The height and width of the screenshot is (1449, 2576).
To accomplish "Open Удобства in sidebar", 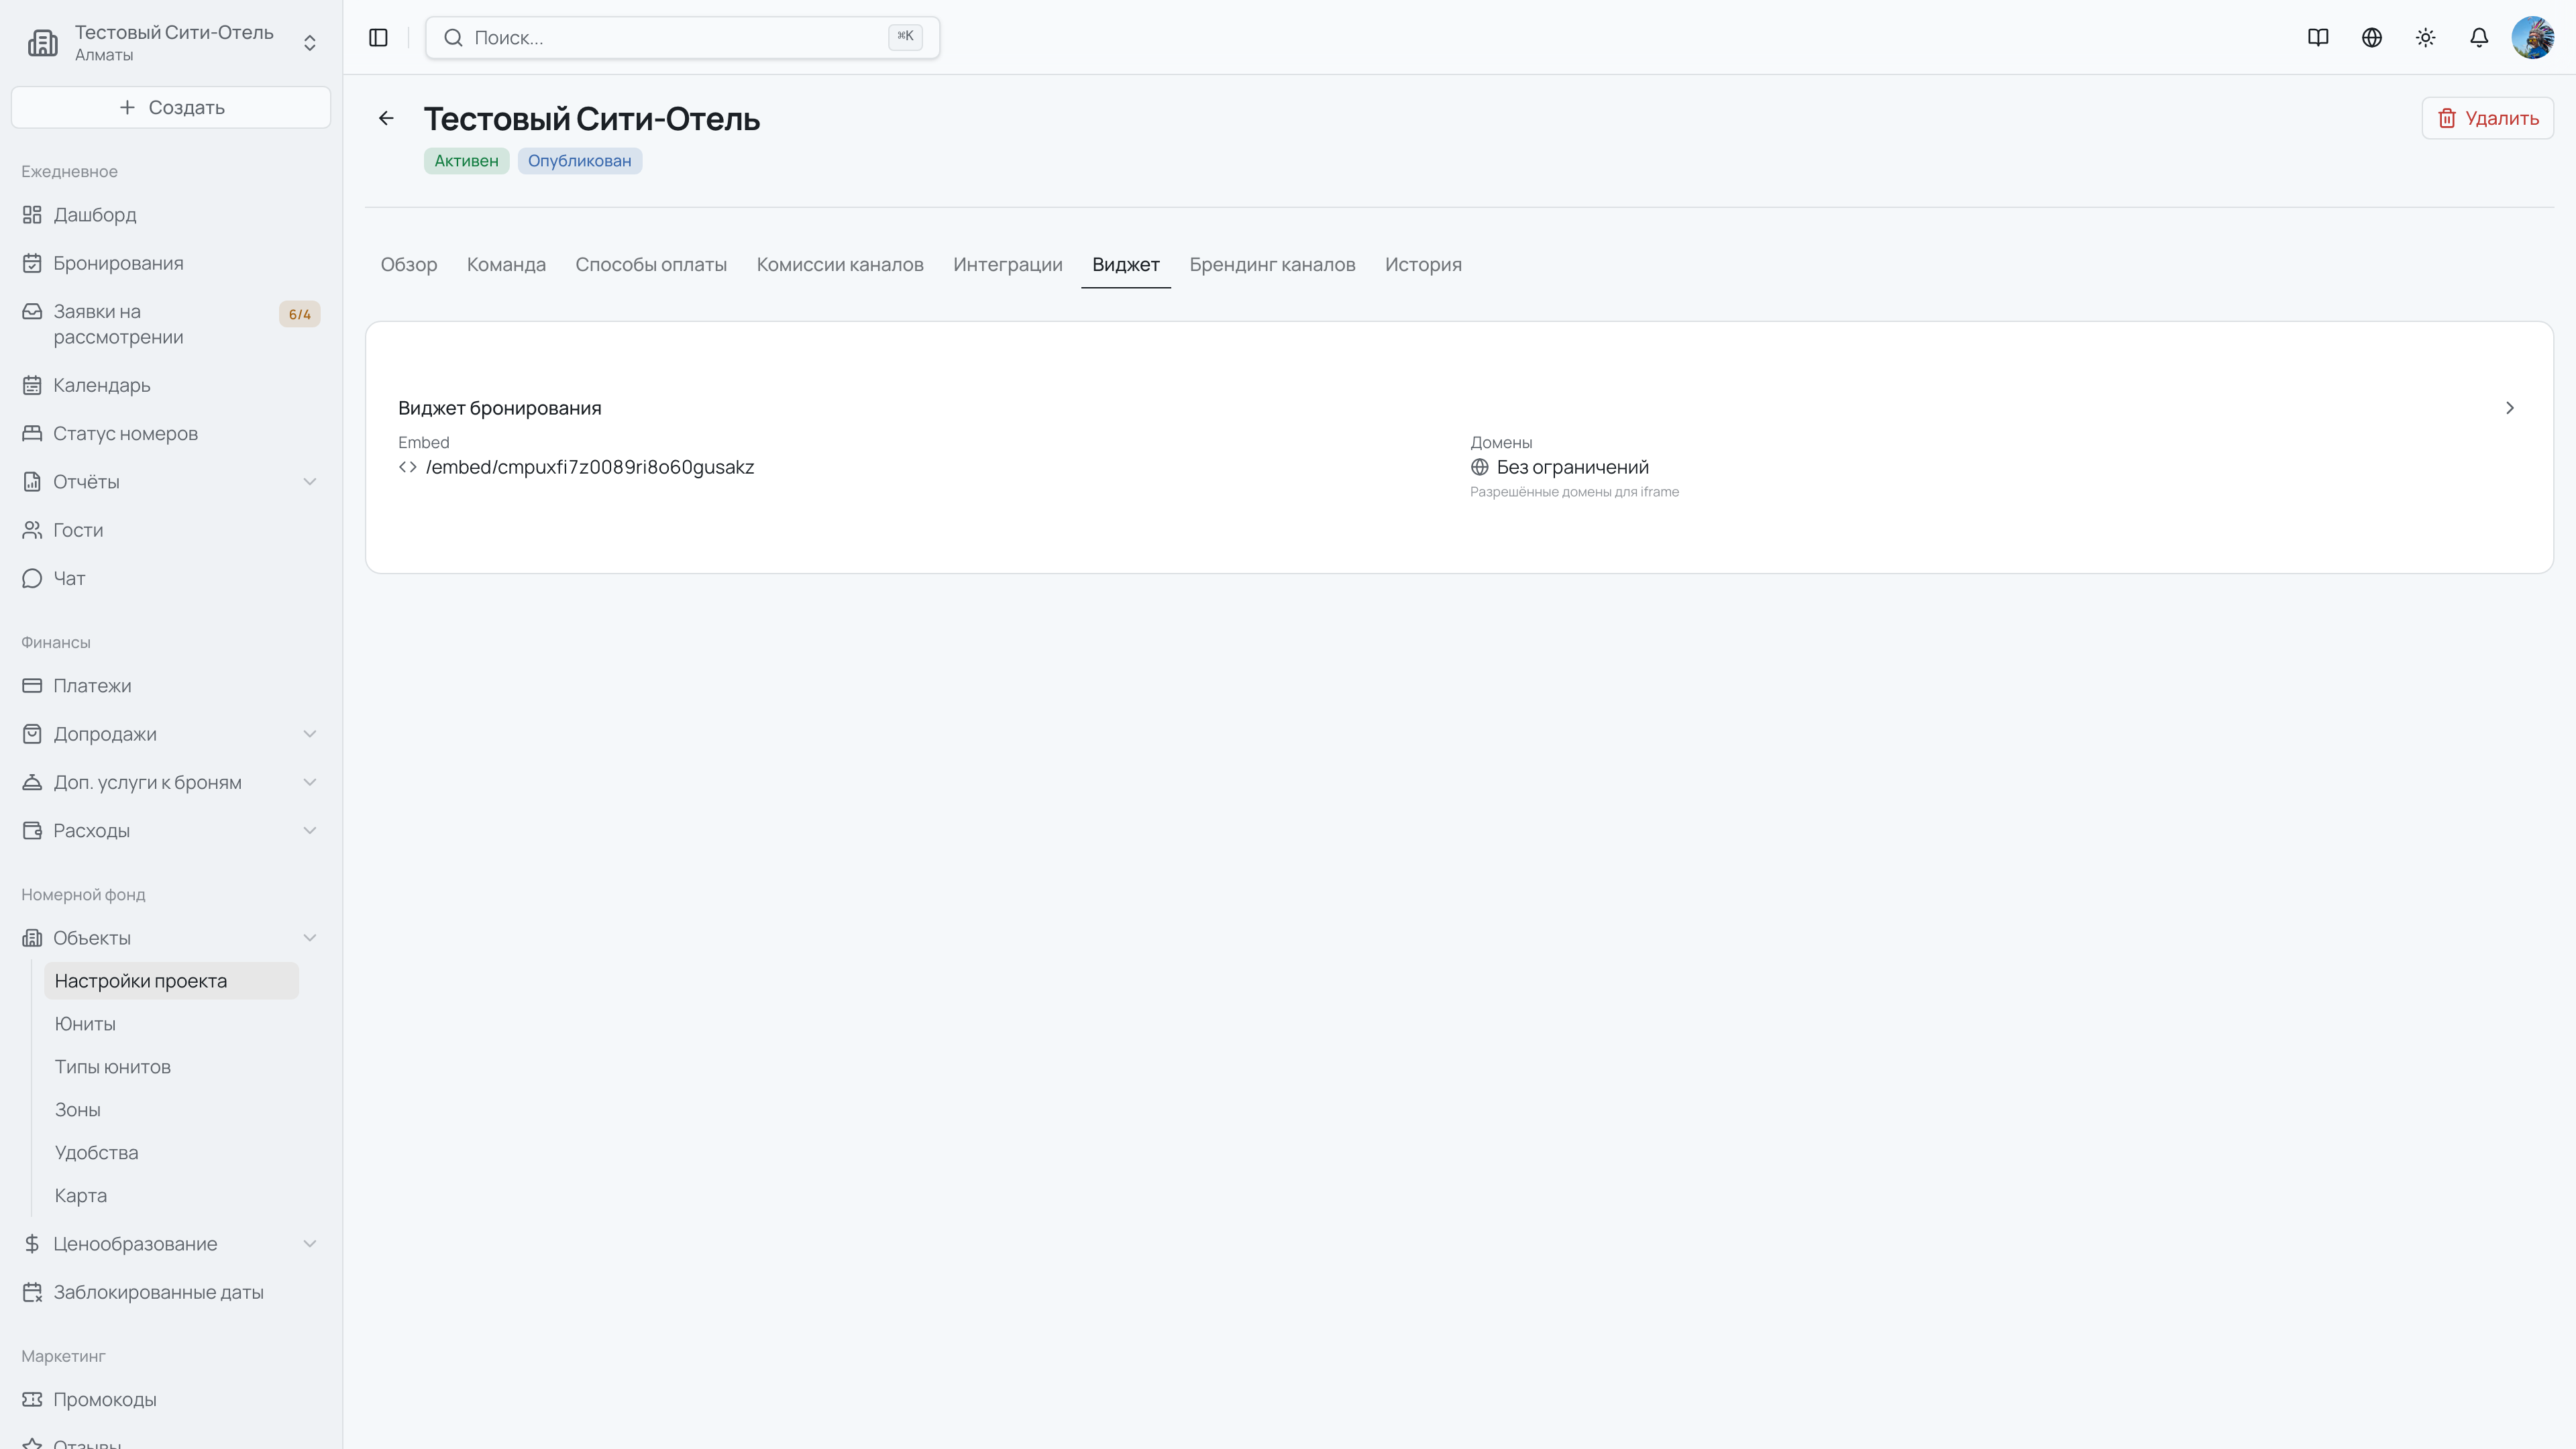I will pos(171,1153).
